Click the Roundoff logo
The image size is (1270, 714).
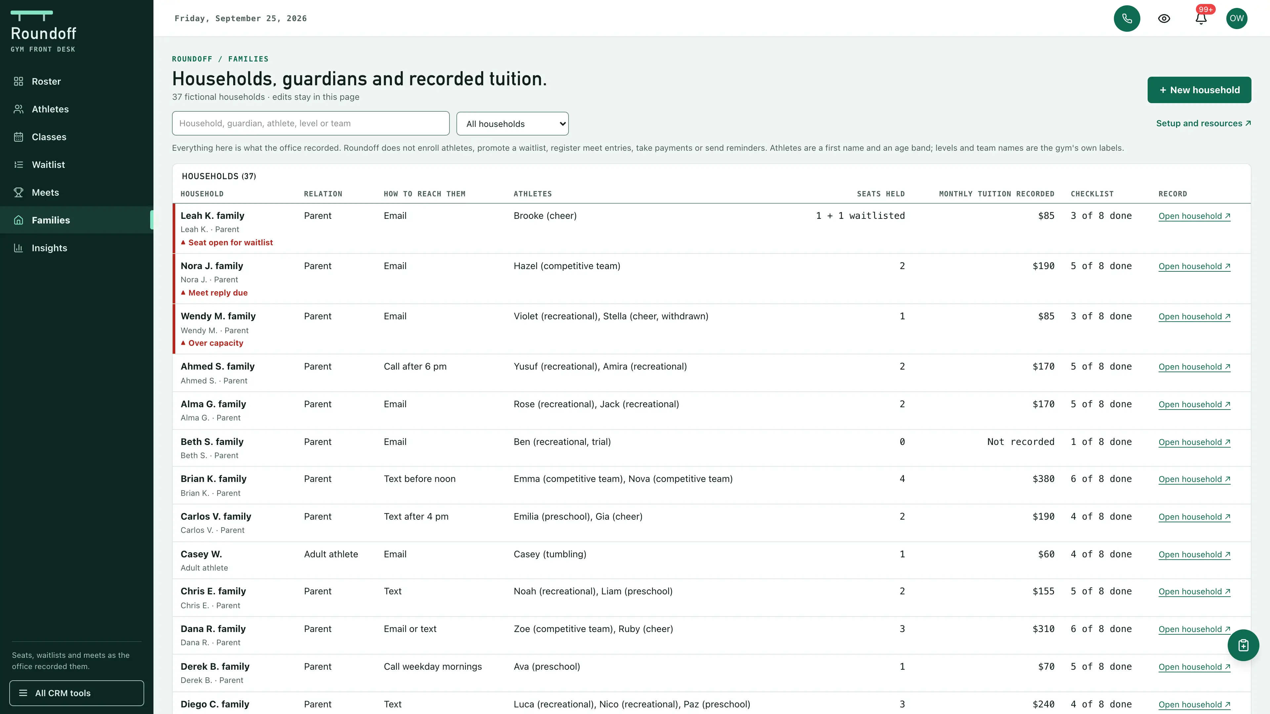pos(43,31)
